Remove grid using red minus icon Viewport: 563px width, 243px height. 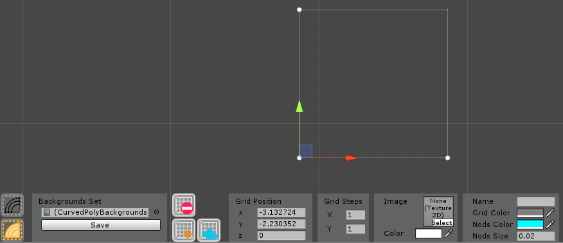(x=184, y=205)
